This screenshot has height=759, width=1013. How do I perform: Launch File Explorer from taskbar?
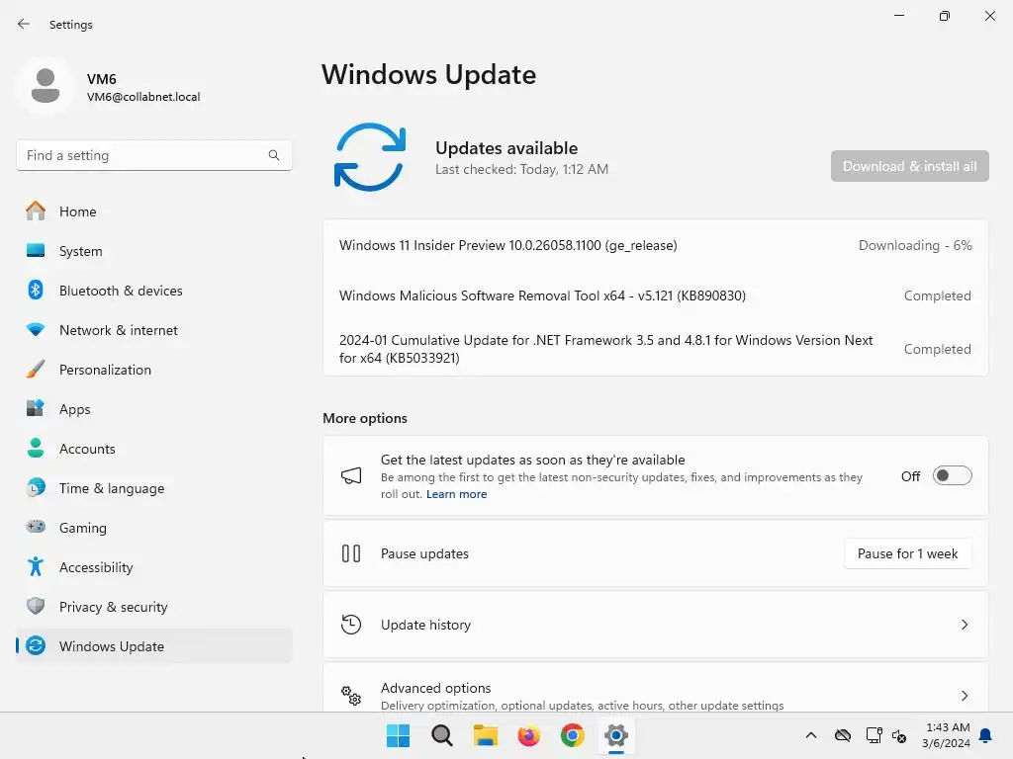pyautogui.click(x=485, y=735)
